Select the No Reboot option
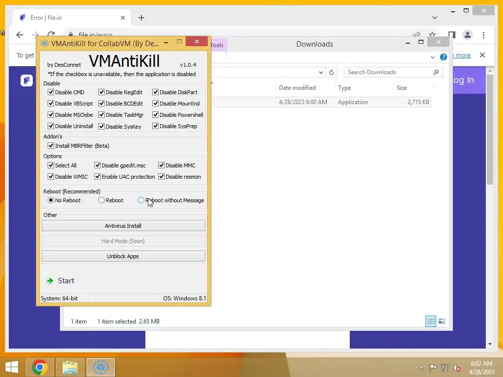This screenshot has width=503, height=377. click(51, 200)
